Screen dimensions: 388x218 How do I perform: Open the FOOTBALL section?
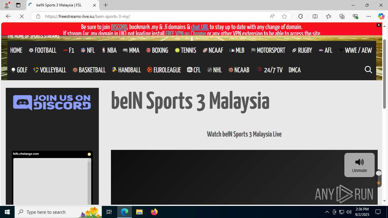[43, 50]
